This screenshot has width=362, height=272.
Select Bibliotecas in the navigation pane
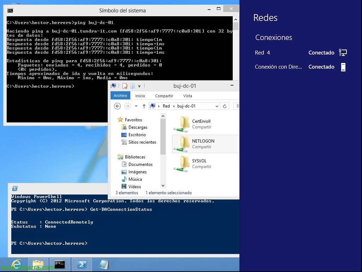pos(135,157)
